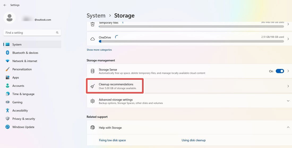
Task: Click the back arrow in Settings
Action: click(5, 5)
